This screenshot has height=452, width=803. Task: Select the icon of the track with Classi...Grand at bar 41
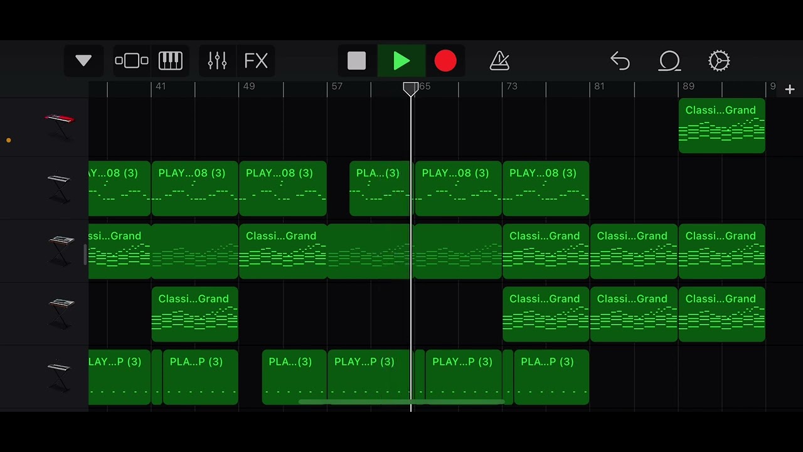pyautogui.click(x=61, y=314)
